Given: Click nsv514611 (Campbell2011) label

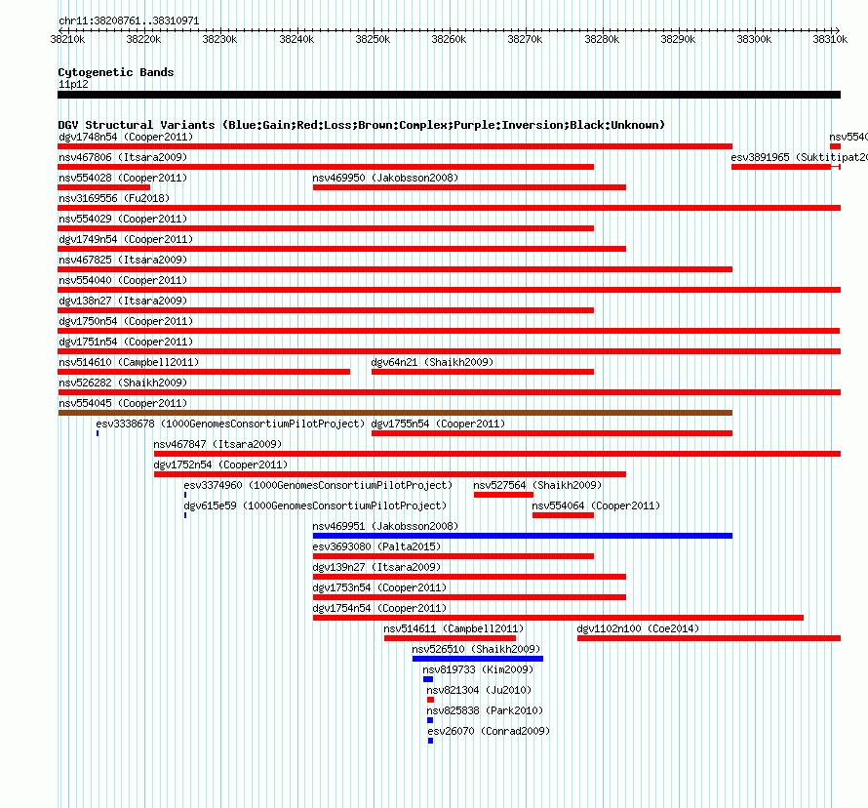Looking at the screenshot, I should [454, 628].
